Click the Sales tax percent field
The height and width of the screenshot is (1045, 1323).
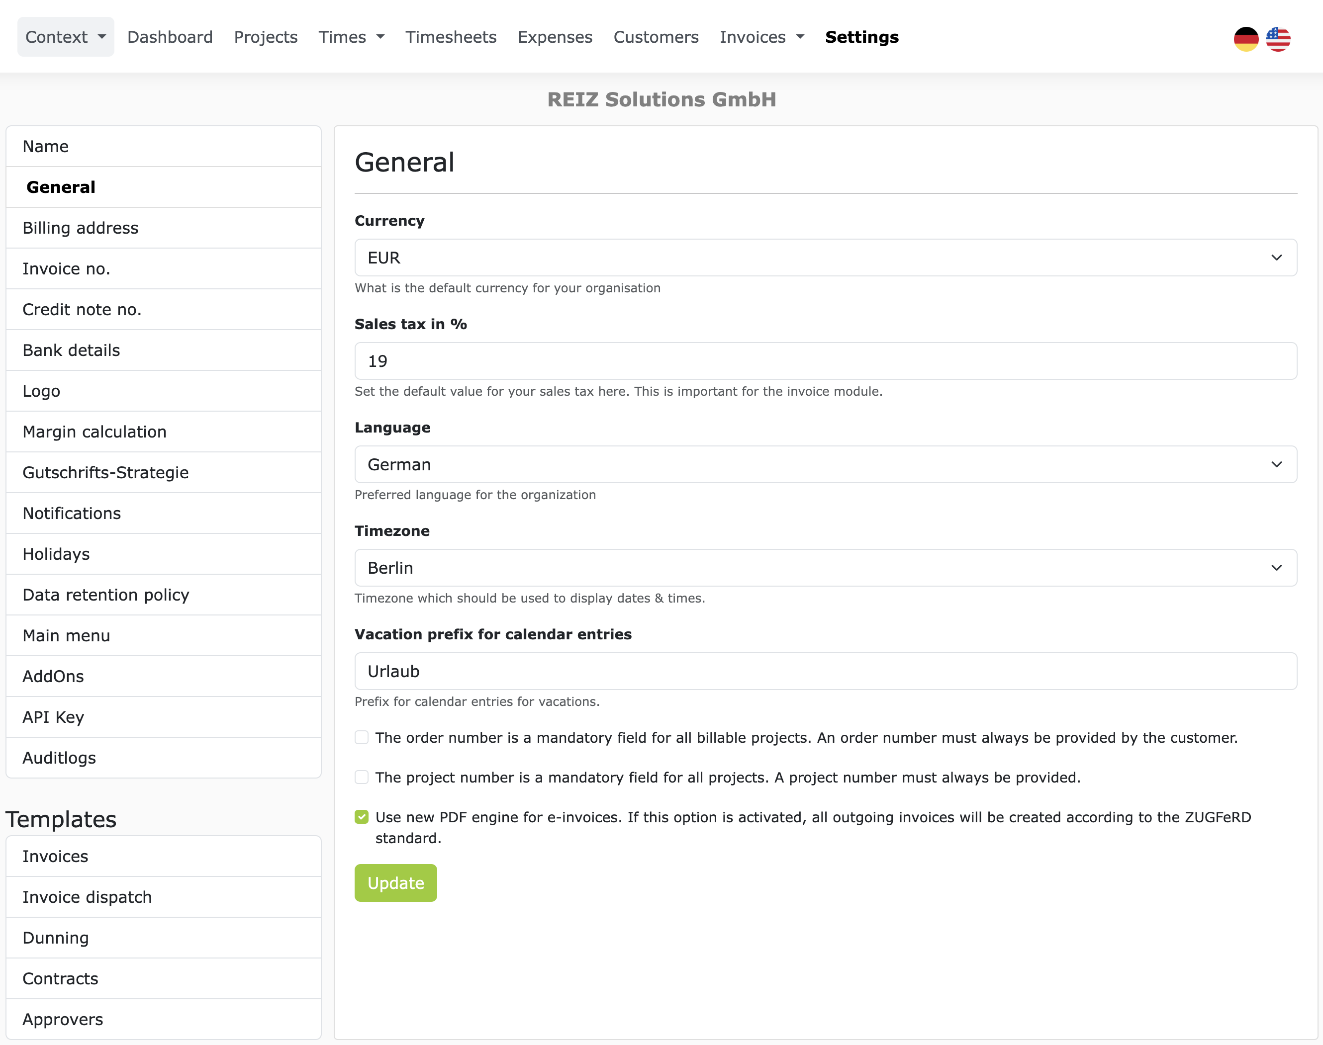tap(825, 361)
